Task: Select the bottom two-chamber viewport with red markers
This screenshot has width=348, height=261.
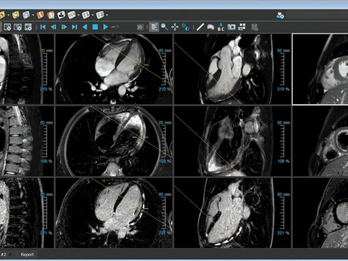Action: pyautogui.click(x=233, y=213)
